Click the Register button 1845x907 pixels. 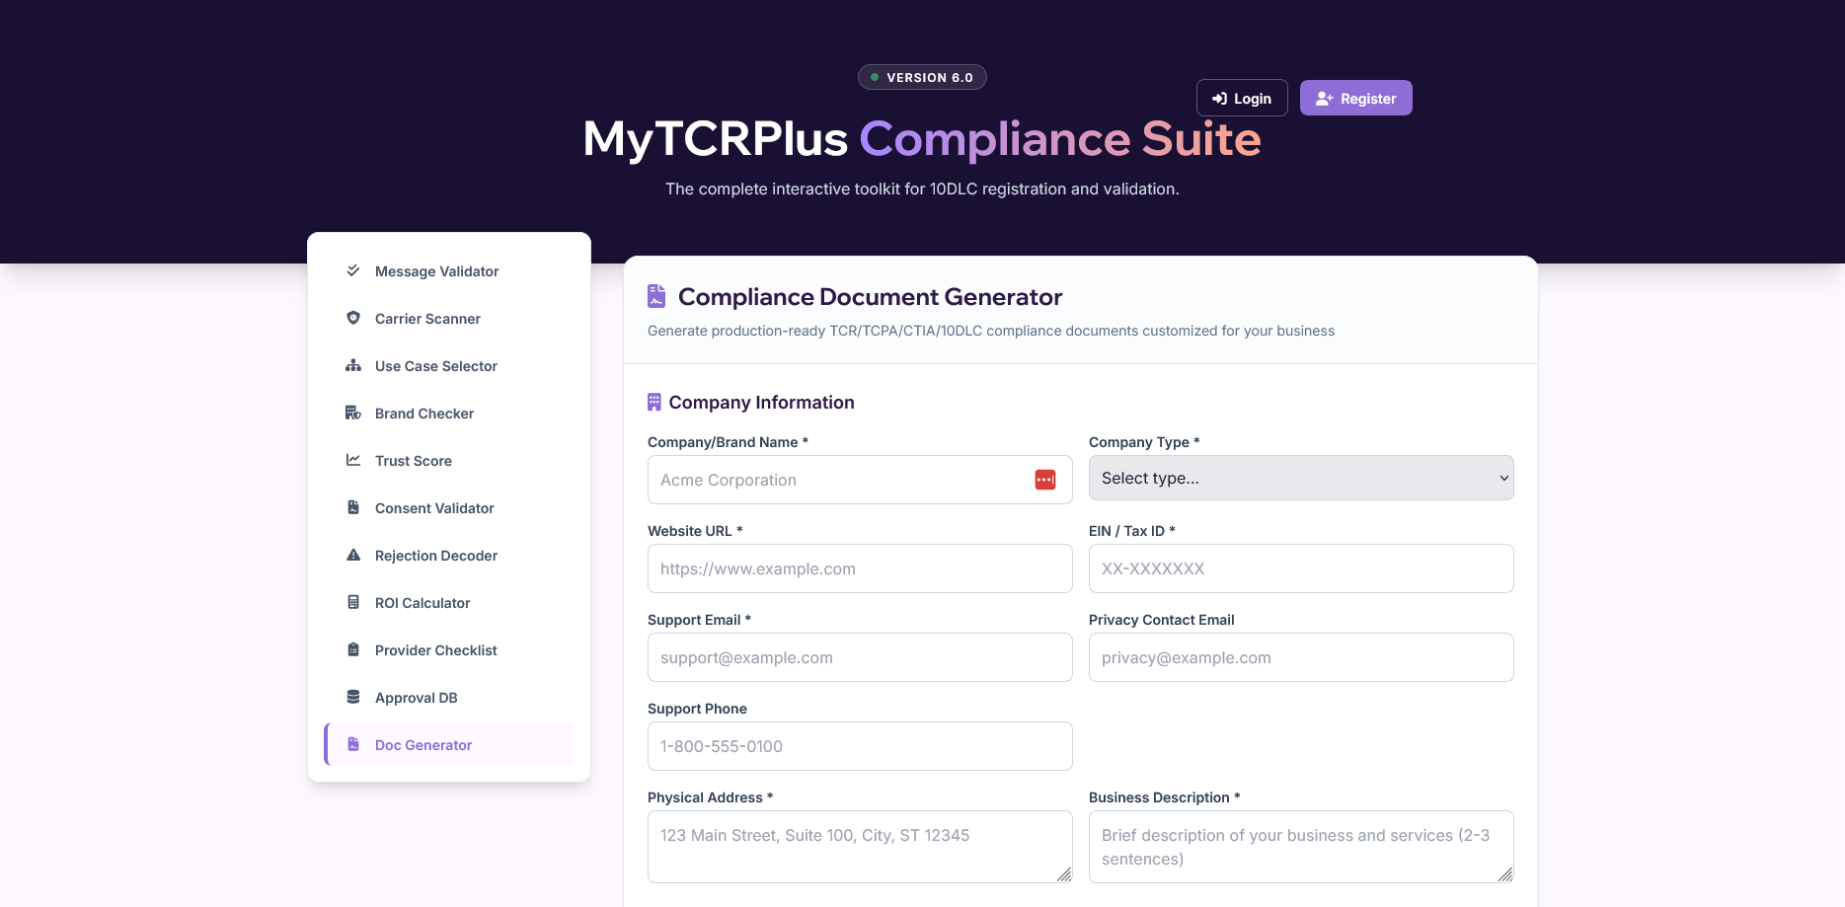(x=1355, y=98)
